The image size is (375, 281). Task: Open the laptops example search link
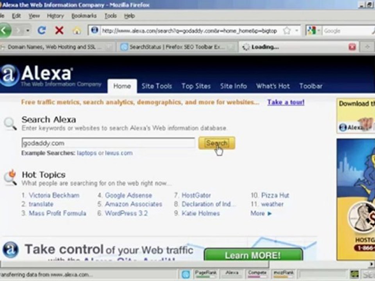tap(87, 153)
